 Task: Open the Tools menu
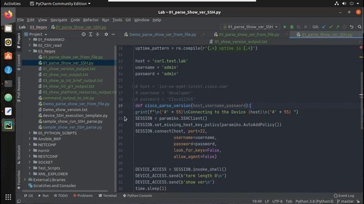[117, 20]
